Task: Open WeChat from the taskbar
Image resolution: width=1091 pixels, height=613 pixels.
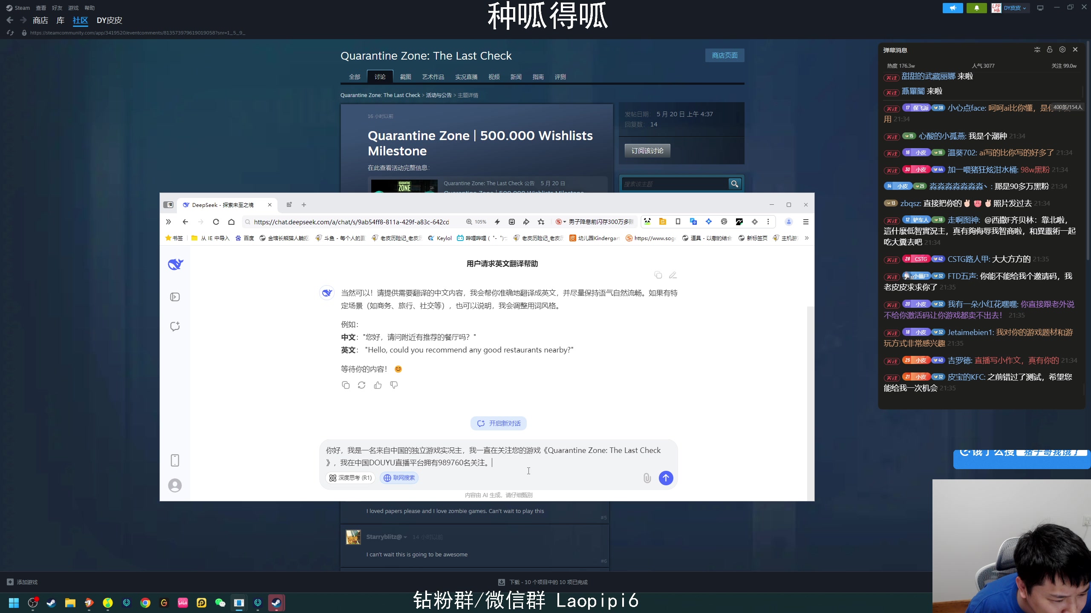Action: click(220, 603)
